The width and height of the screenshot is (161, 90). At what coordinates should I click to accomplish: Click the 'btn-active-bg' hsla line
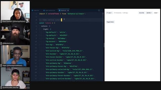tap(64, 51)
